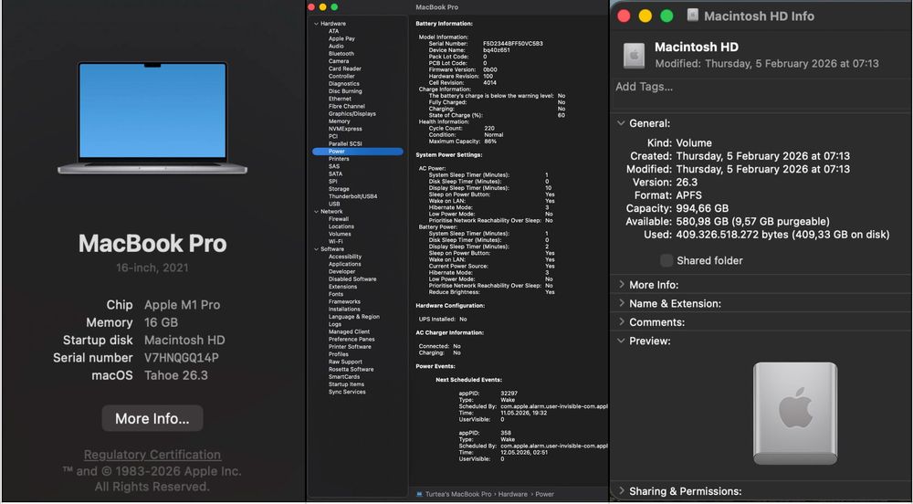
Task: Click title bar drive icon in Macintosh HD Info
Action: pos(692,16)
